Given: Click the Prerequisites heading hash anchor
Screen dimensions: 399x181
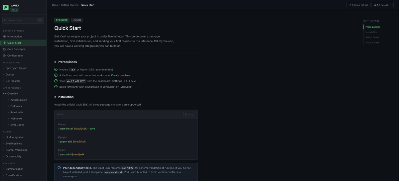Looking at the screenshot, I should (55, 62).
